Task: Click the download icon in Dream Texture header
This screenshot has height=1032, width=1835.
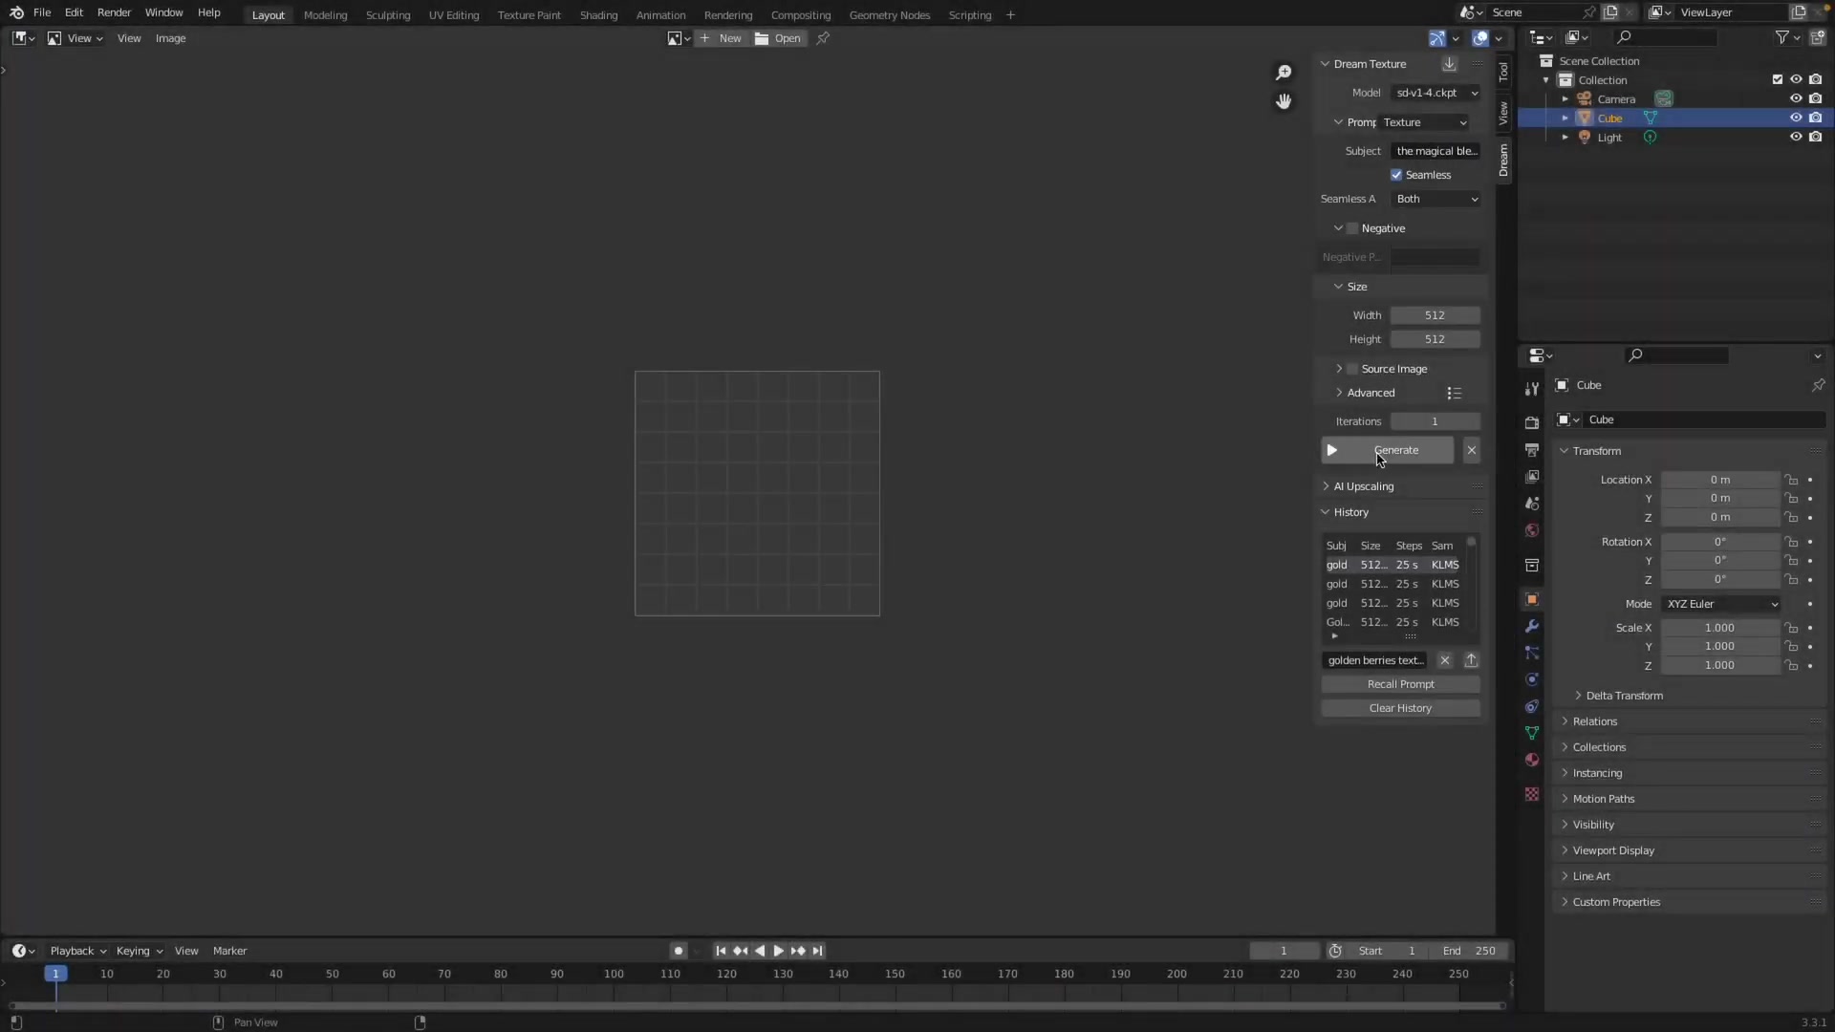Action: coord(1449,64)
